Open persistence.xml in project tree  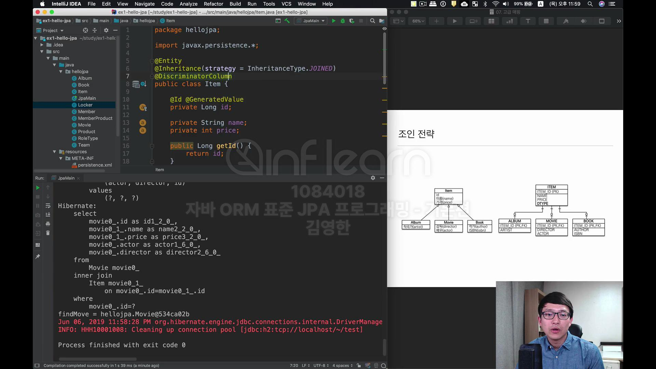tap(95, 165)
